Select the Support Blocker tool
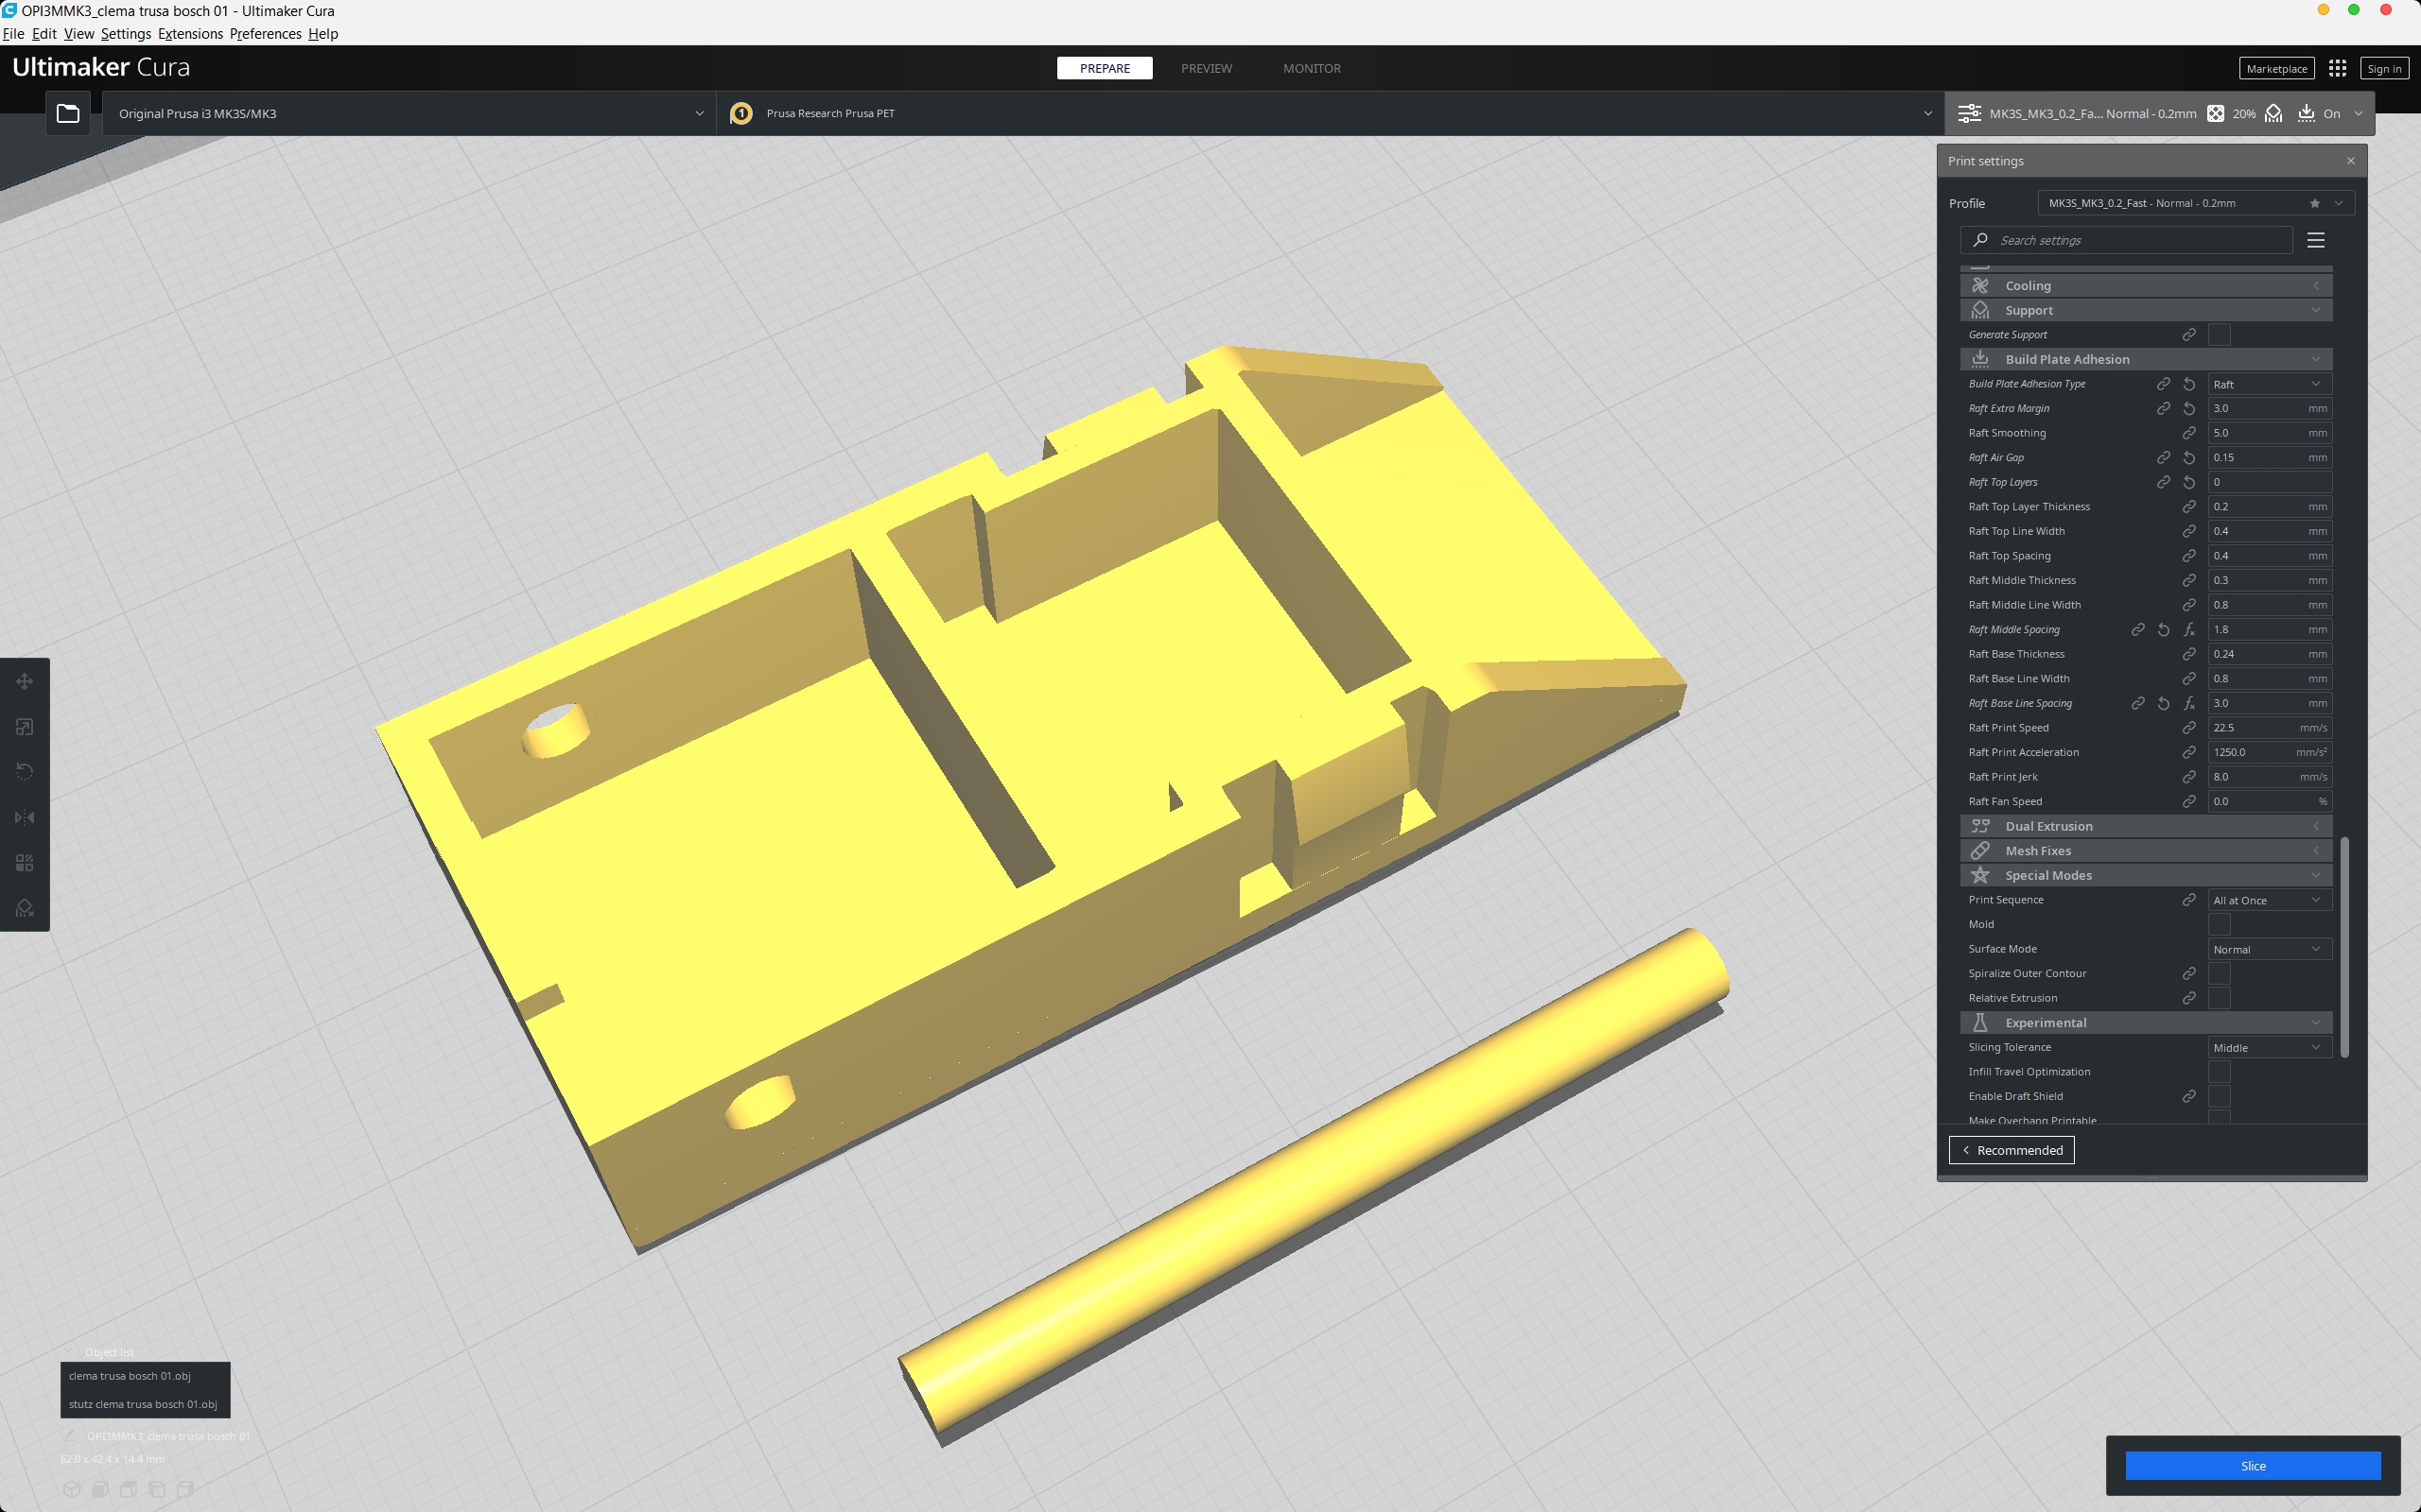Viewport: 2421px width, 1512px height. coord(24,906)
